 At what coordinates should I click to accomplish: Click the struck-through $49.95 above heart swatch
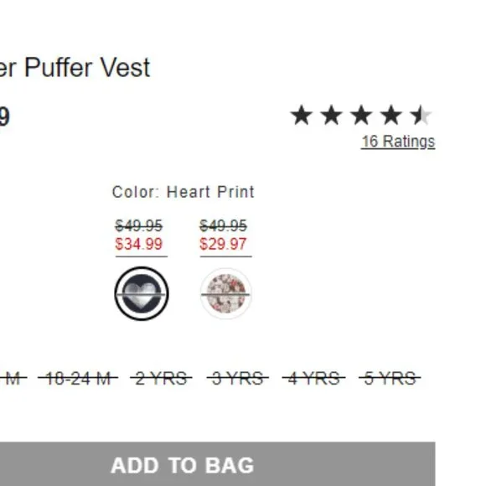pos(138,225)
